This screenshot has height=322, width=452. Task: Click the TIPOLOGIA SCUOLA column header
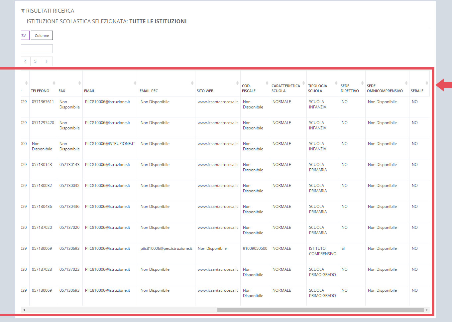[323, 83]
